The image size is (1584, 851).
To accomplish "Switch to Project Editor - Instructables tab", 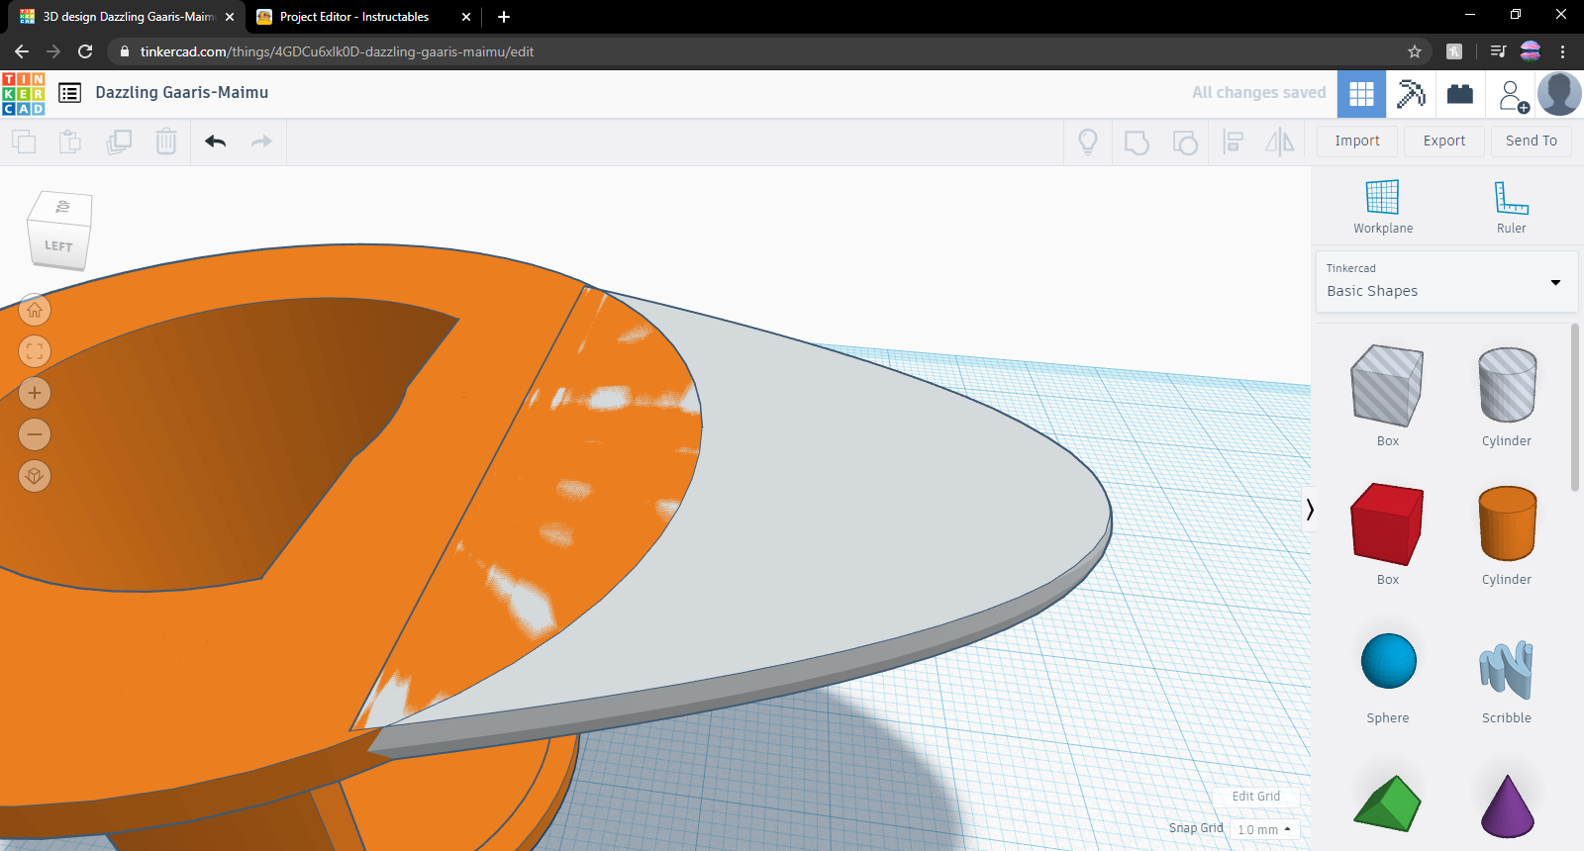I will coord(354,17).
